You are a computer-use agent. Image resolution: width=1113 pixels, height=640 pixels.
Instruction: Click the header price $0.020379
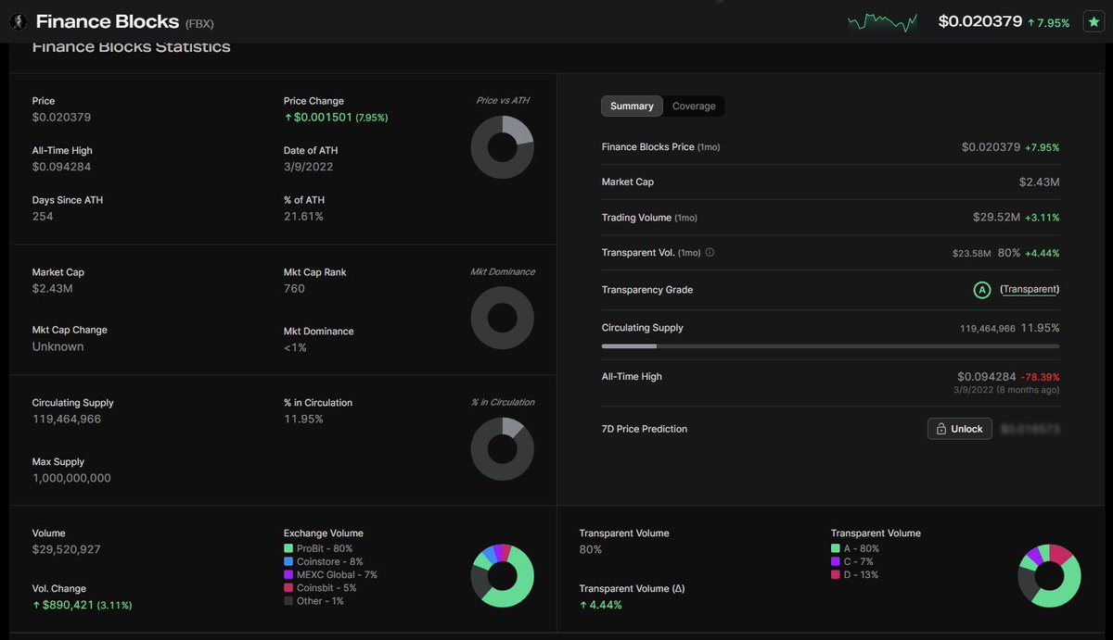click(980, 21)
